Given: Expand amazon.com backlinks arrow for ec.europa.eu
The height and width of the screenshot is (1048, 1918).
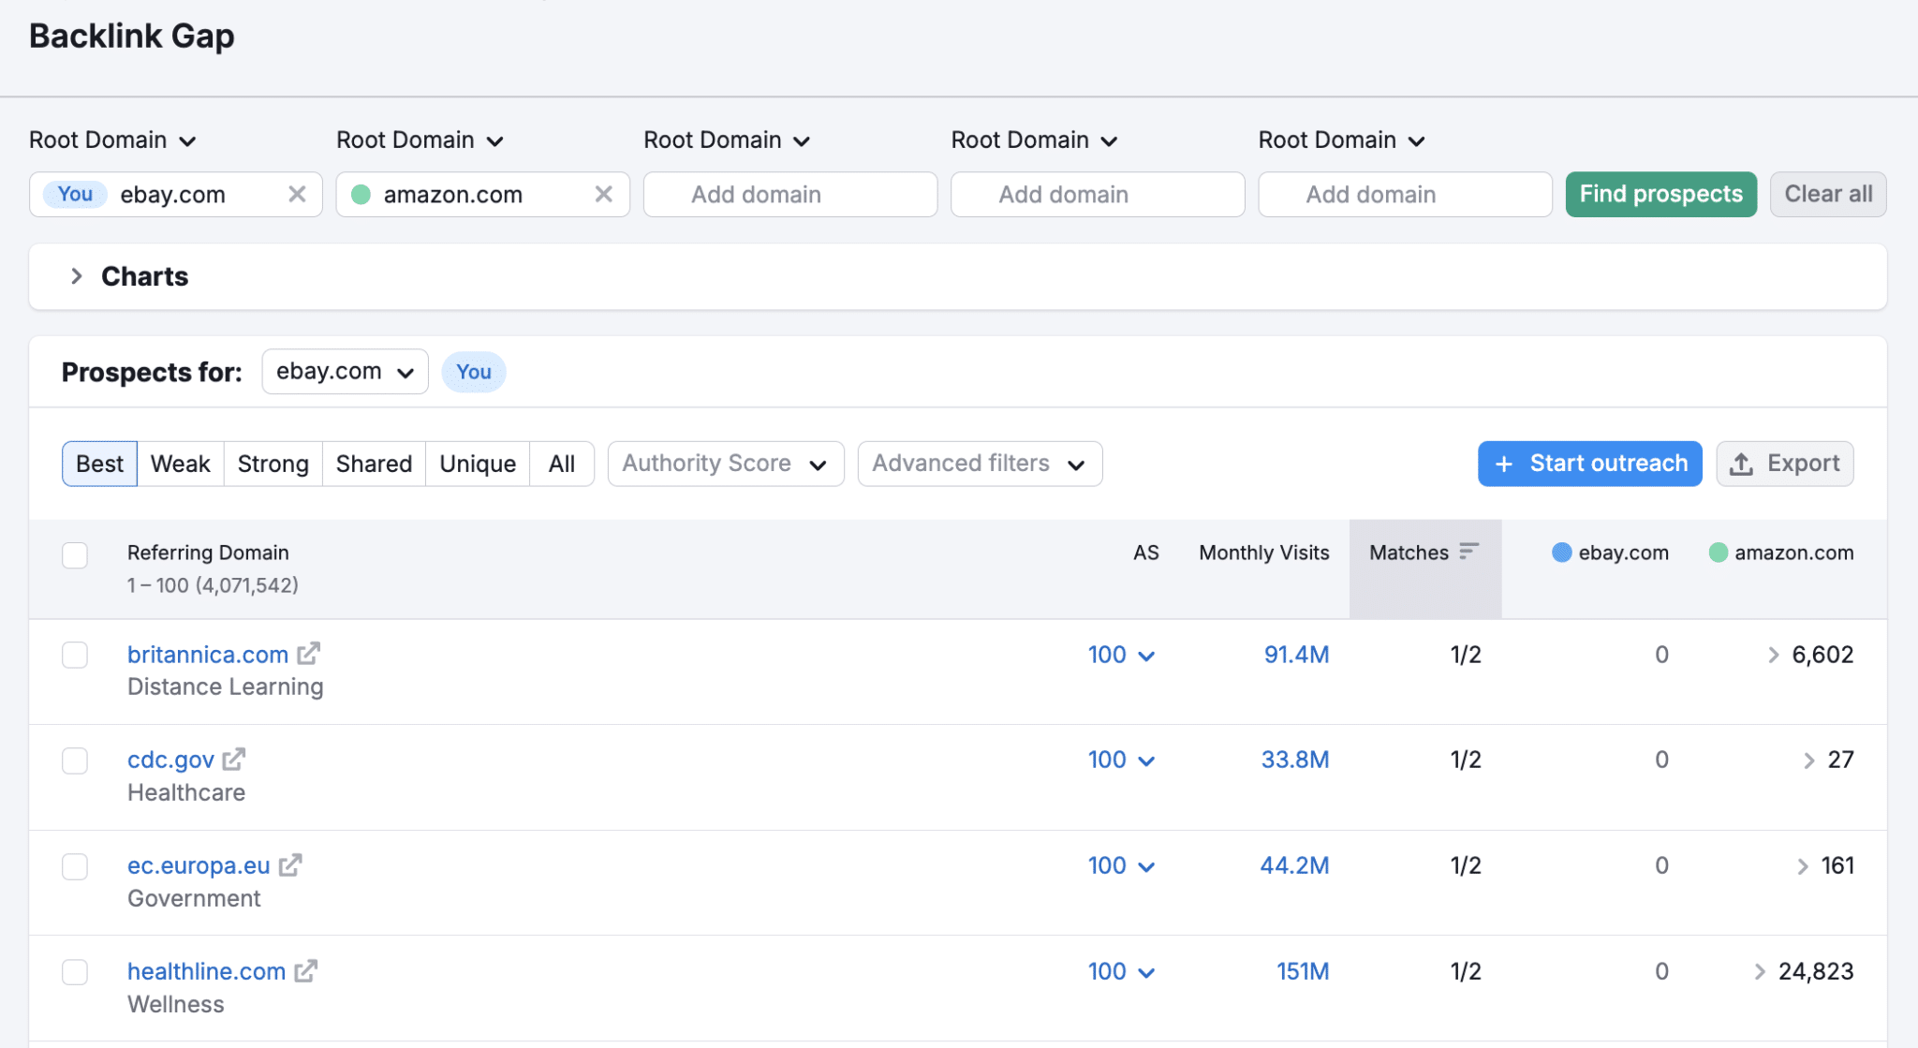Looking at the screenshot, I should (x=1802, y=865).
